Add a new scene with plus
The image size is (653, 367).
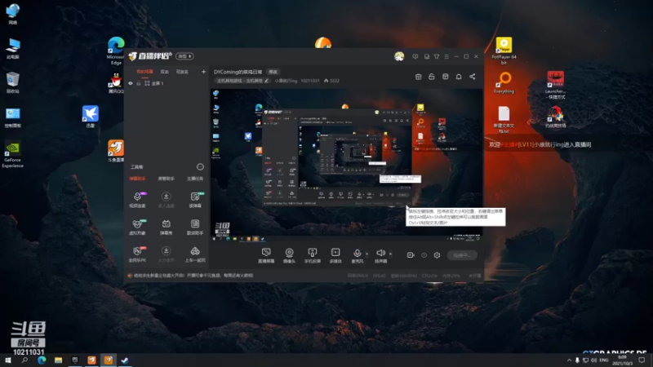(x=203, y=72)
